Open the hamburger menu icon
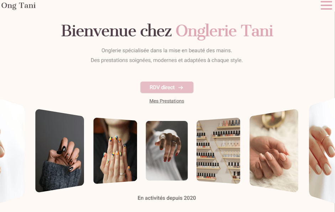The height and width of the screenshot is (212, 335). 326,5
